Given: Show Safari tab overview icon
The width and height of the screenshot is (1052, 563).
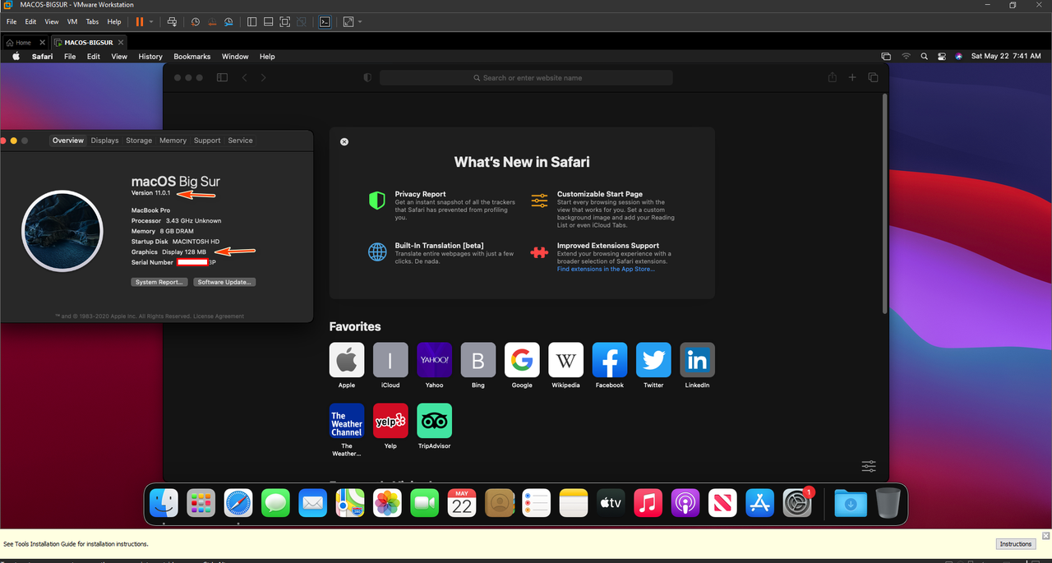Looking at the screenshot, I should point(873,77).
